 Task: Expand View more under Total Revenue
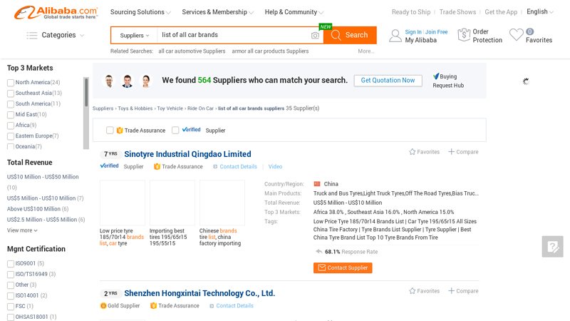coord(22,230)
